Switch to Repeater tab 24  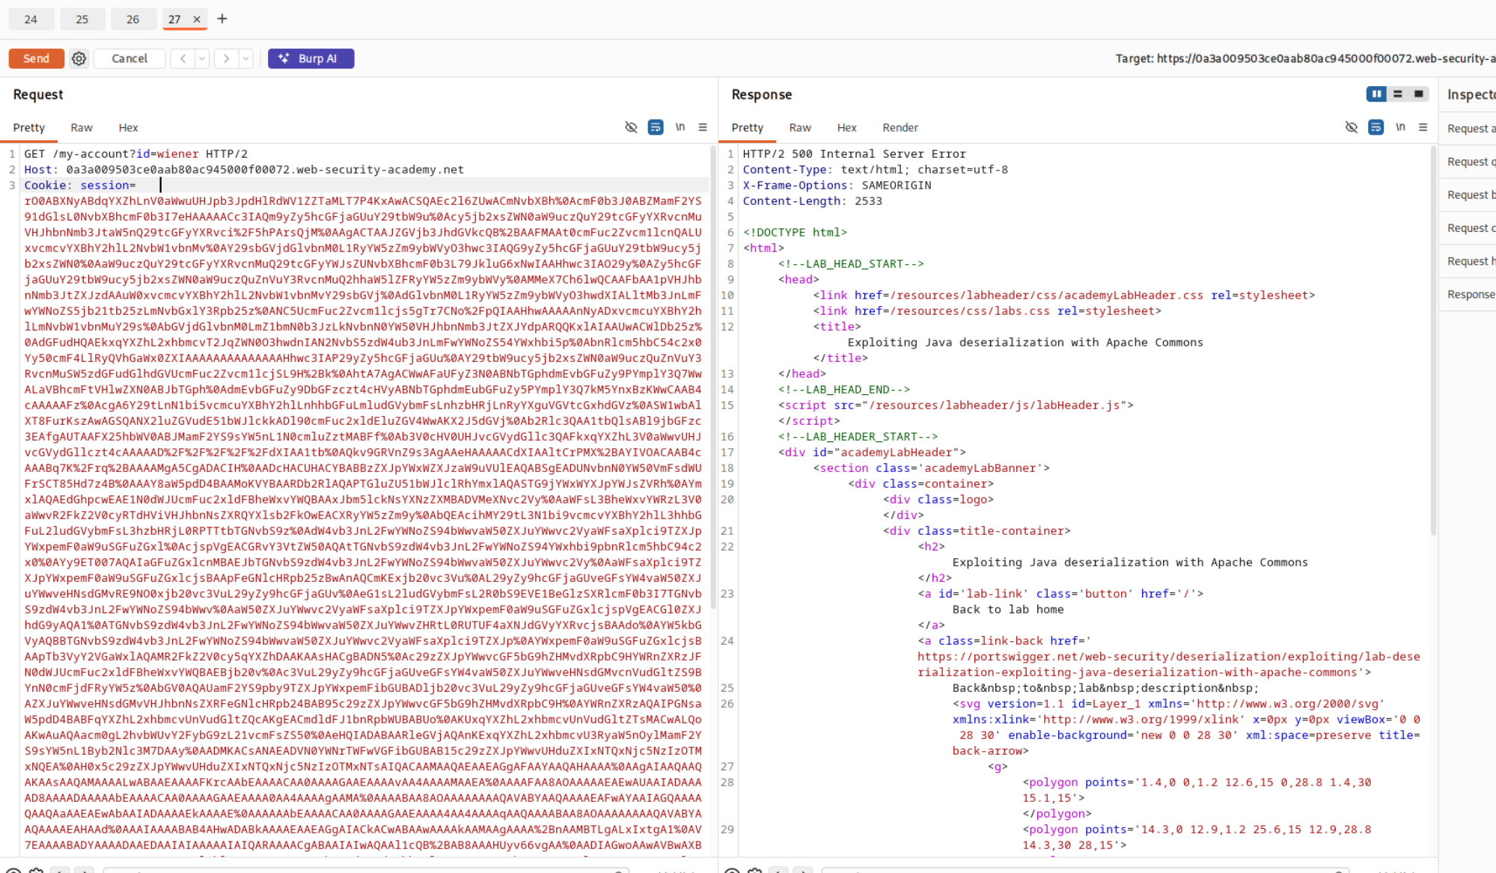pyautogui.click(x=31, y=19)
